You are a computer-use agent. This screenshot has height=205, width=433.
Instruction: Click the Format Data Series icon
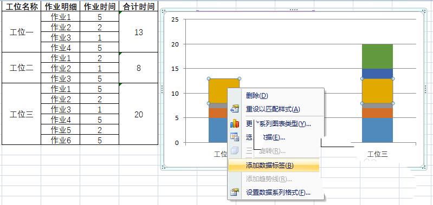click(235, 192)
